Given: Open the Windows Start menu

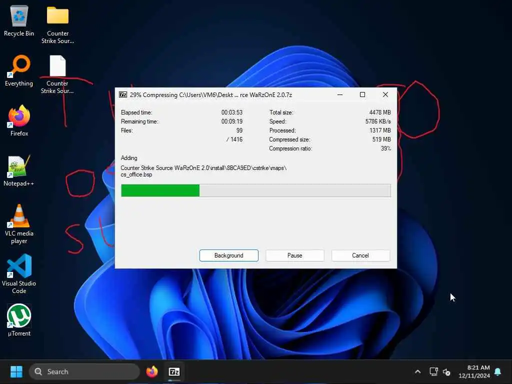Looking at the screenshot, I should tap(16, 371).
